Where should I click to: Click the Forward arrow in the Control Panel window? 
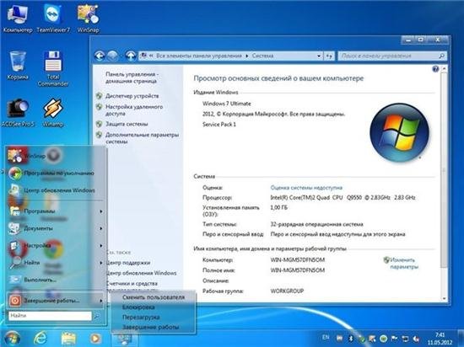(x=112, y=56)
